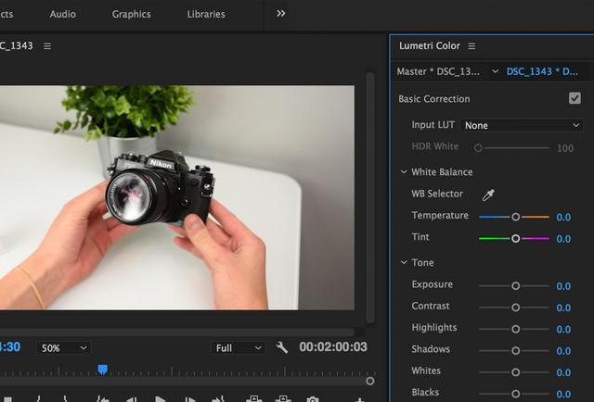Toggle the Basic Correction checkbox
Image resolution: width=594 pixels, height=402 pixels.
[575, 98]
